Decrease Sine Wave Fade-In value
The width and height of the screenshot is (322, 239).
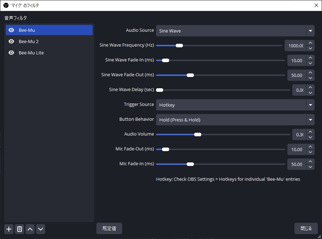click(x=310, y=63)
